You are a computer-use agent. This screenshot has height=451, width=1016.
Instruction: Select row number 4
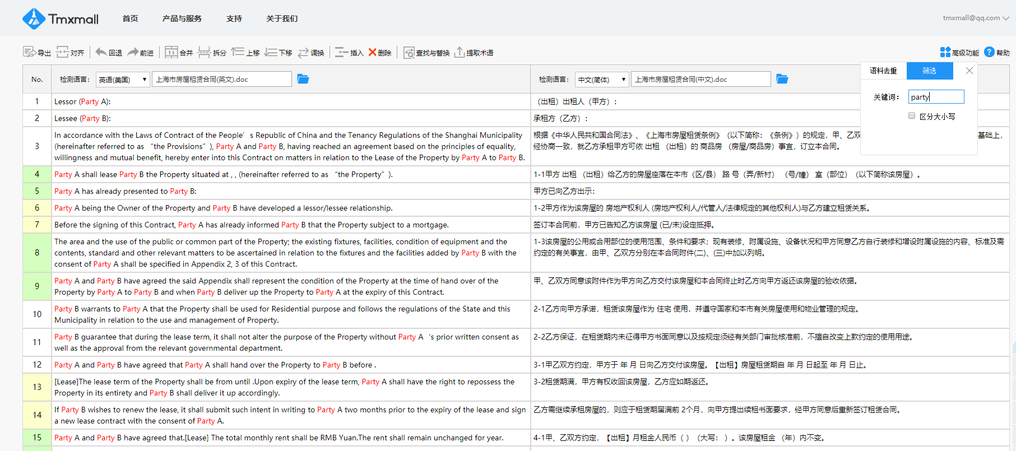(37, 174)
